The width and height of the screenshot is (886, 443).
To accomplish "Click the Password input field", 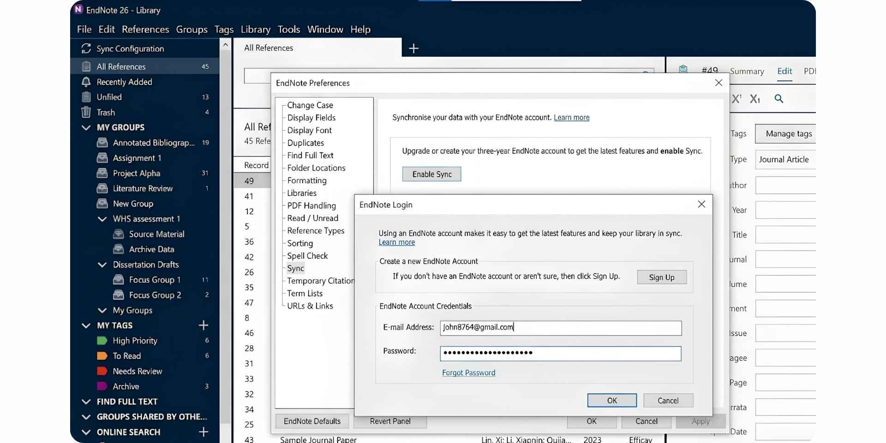I will [561, 353].
